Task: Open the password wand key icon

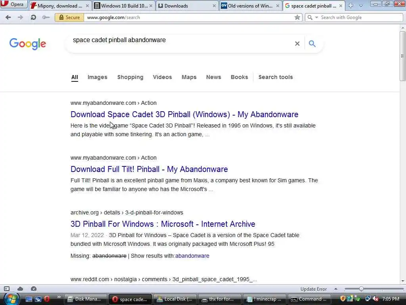Action: [46, 17]
